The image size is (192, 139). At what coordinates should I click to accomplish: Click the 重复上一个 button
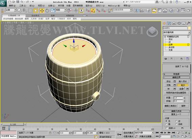176,114
